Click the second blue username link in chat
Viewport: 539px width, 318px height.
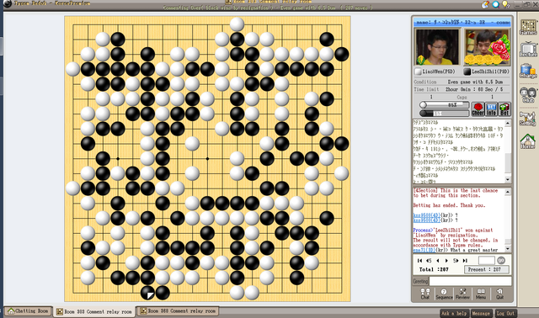pyautogui.click(x=427, y=220)
